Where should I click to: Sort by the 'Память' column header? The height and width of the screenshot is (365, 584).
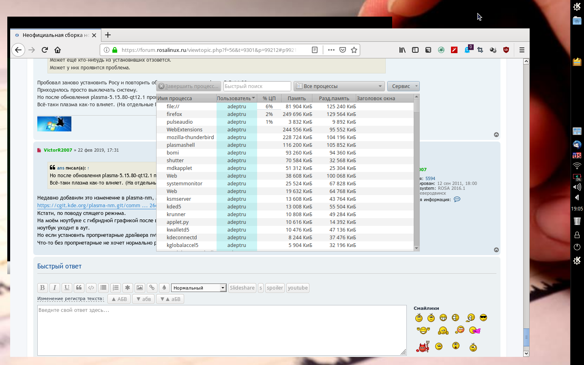[296, 98]
